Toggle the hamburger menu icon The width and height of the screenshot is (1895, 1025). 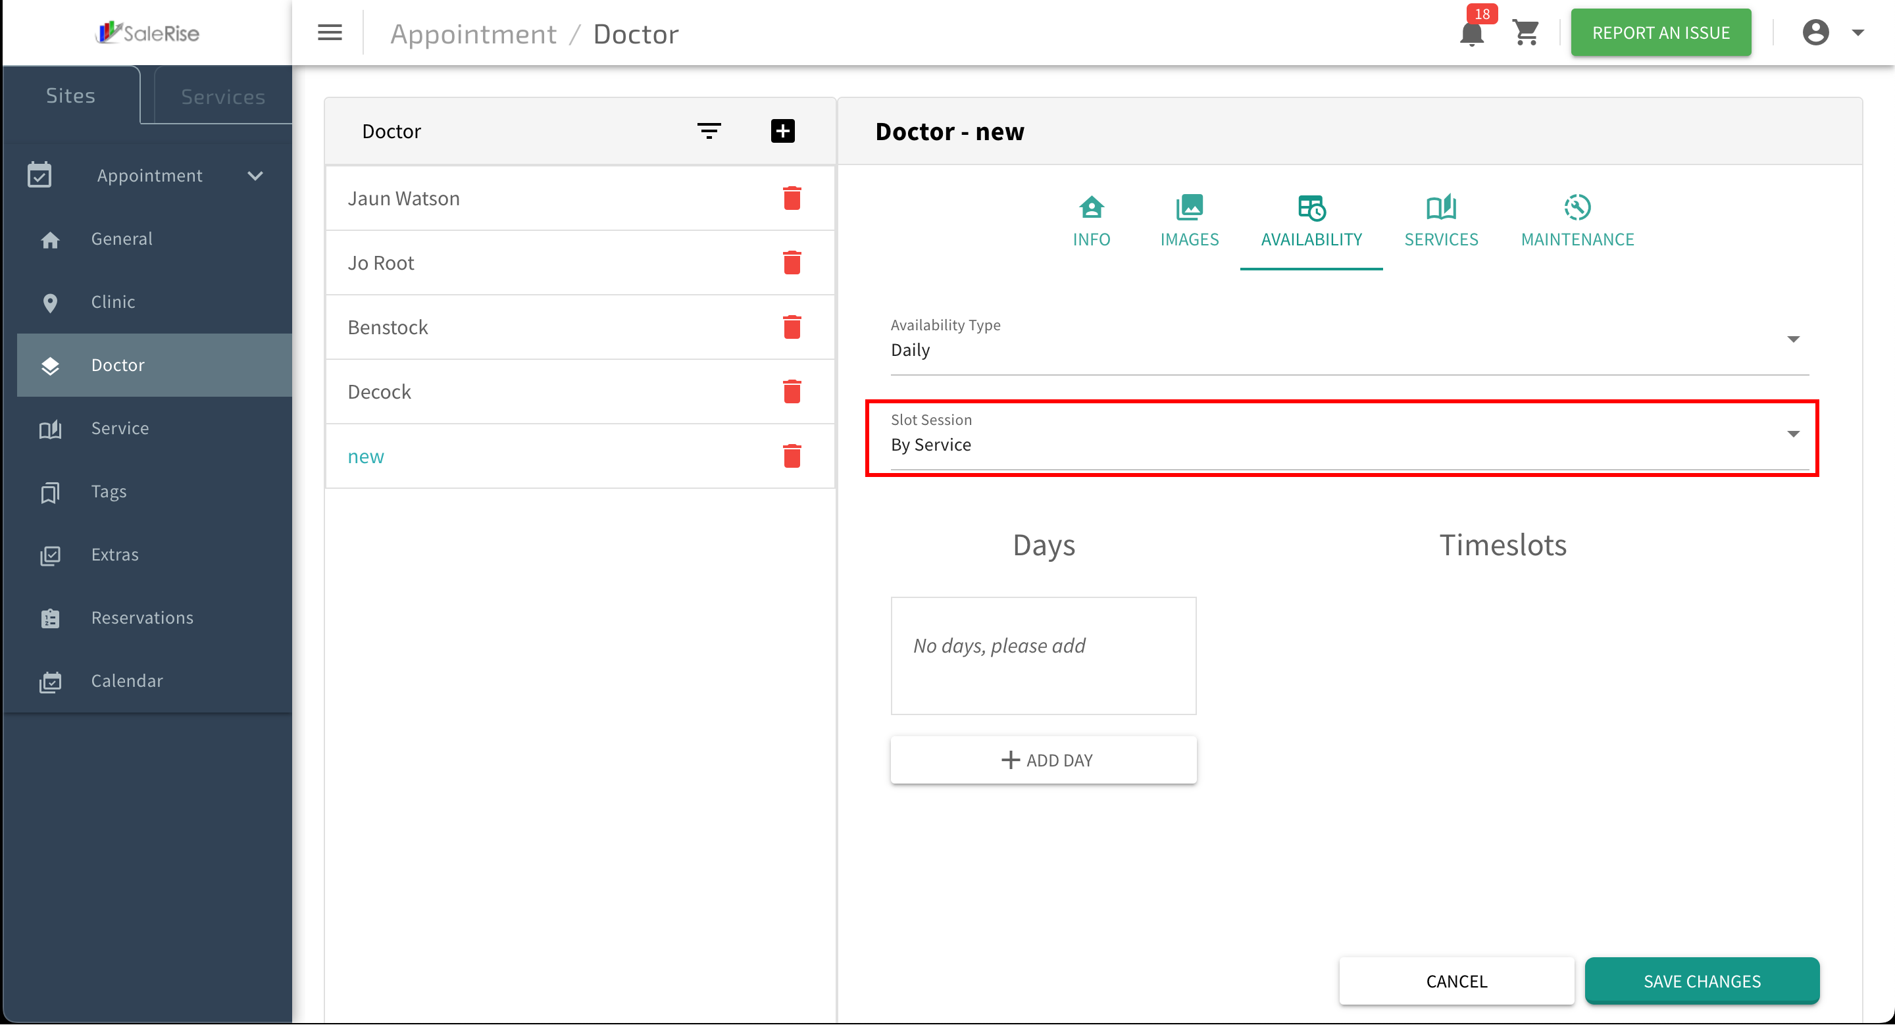coord(330,33)
